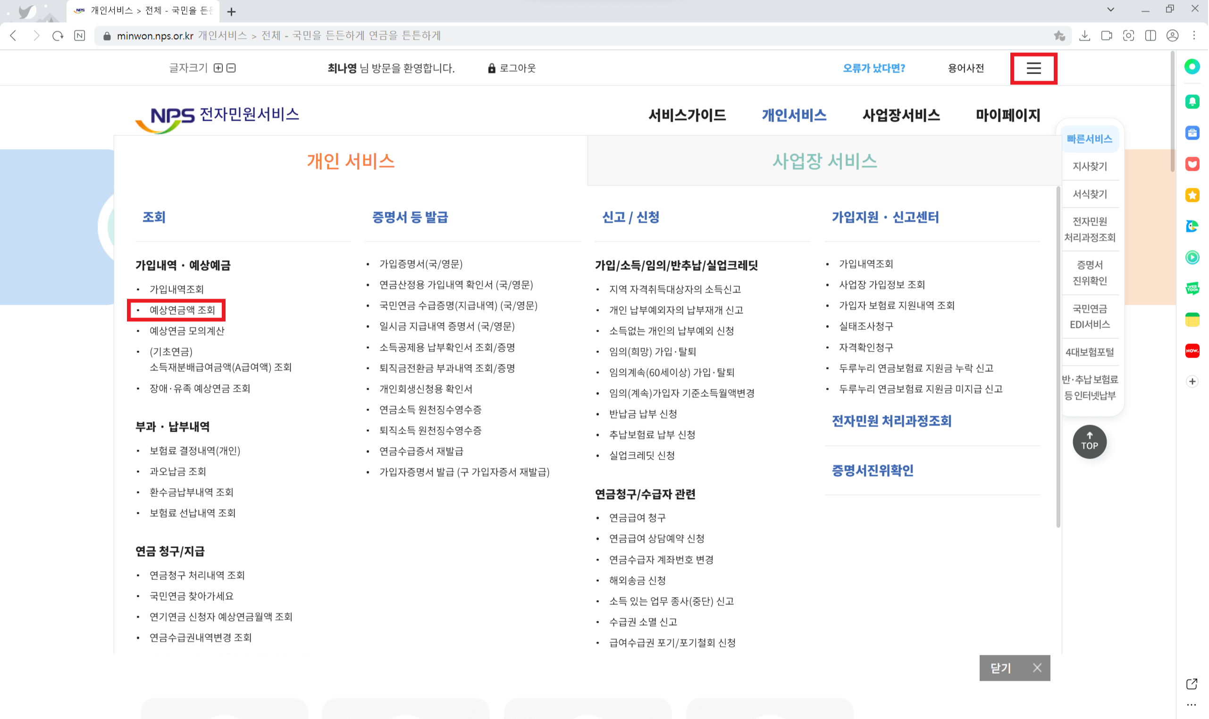
Task: Open the memo notes sidebar icon
Action: 1192,319
